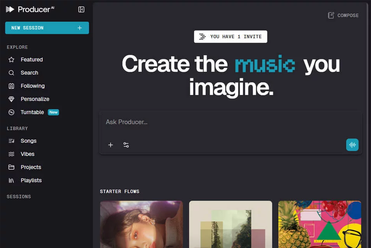371x248 pixels.
Task: Open Featured via star icon
Action: 11,59
